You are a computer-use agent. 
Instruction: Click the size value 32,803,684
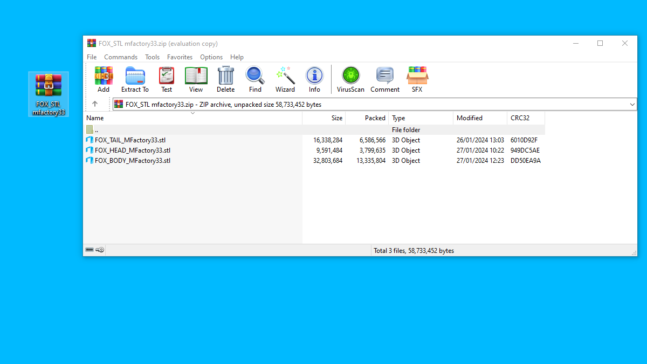point(328,161)
